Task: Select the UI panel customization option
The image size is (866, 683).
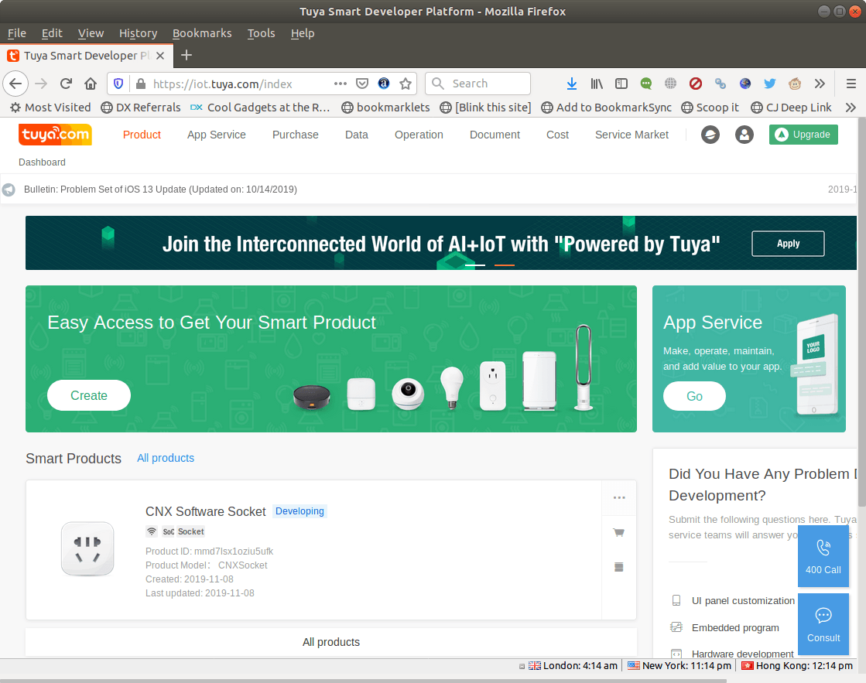Action: click(x=743, y=601)
